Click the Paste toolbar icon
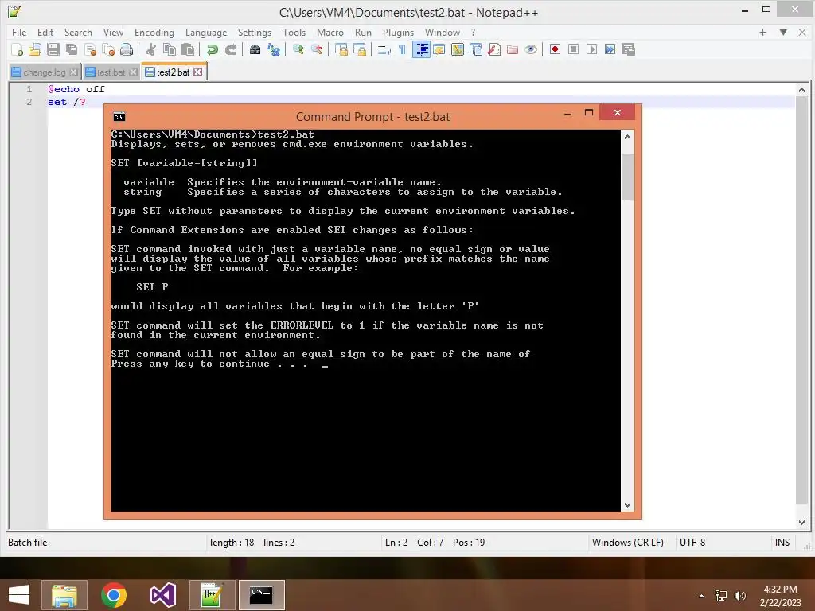815x611 pixels. [x=188, y=49]
